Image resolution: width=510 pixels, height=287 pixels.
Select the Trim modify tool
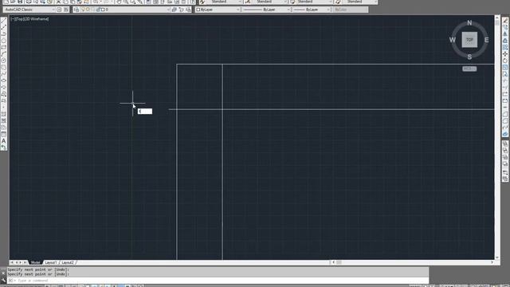(x=505, y=81)
